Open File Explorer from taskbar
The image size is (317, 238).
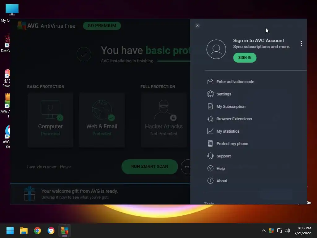[24, 231]
